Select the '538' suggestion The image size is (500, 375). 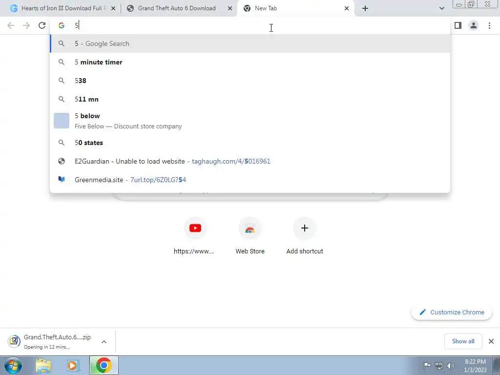pos(250,81)
